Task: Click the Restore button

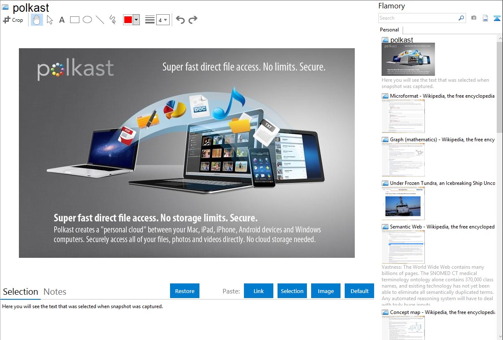Action: pyautogui.click(x=185, y=291)
